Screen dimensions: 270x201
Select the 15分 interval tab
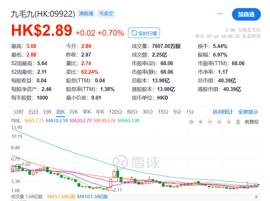[163, 112]
